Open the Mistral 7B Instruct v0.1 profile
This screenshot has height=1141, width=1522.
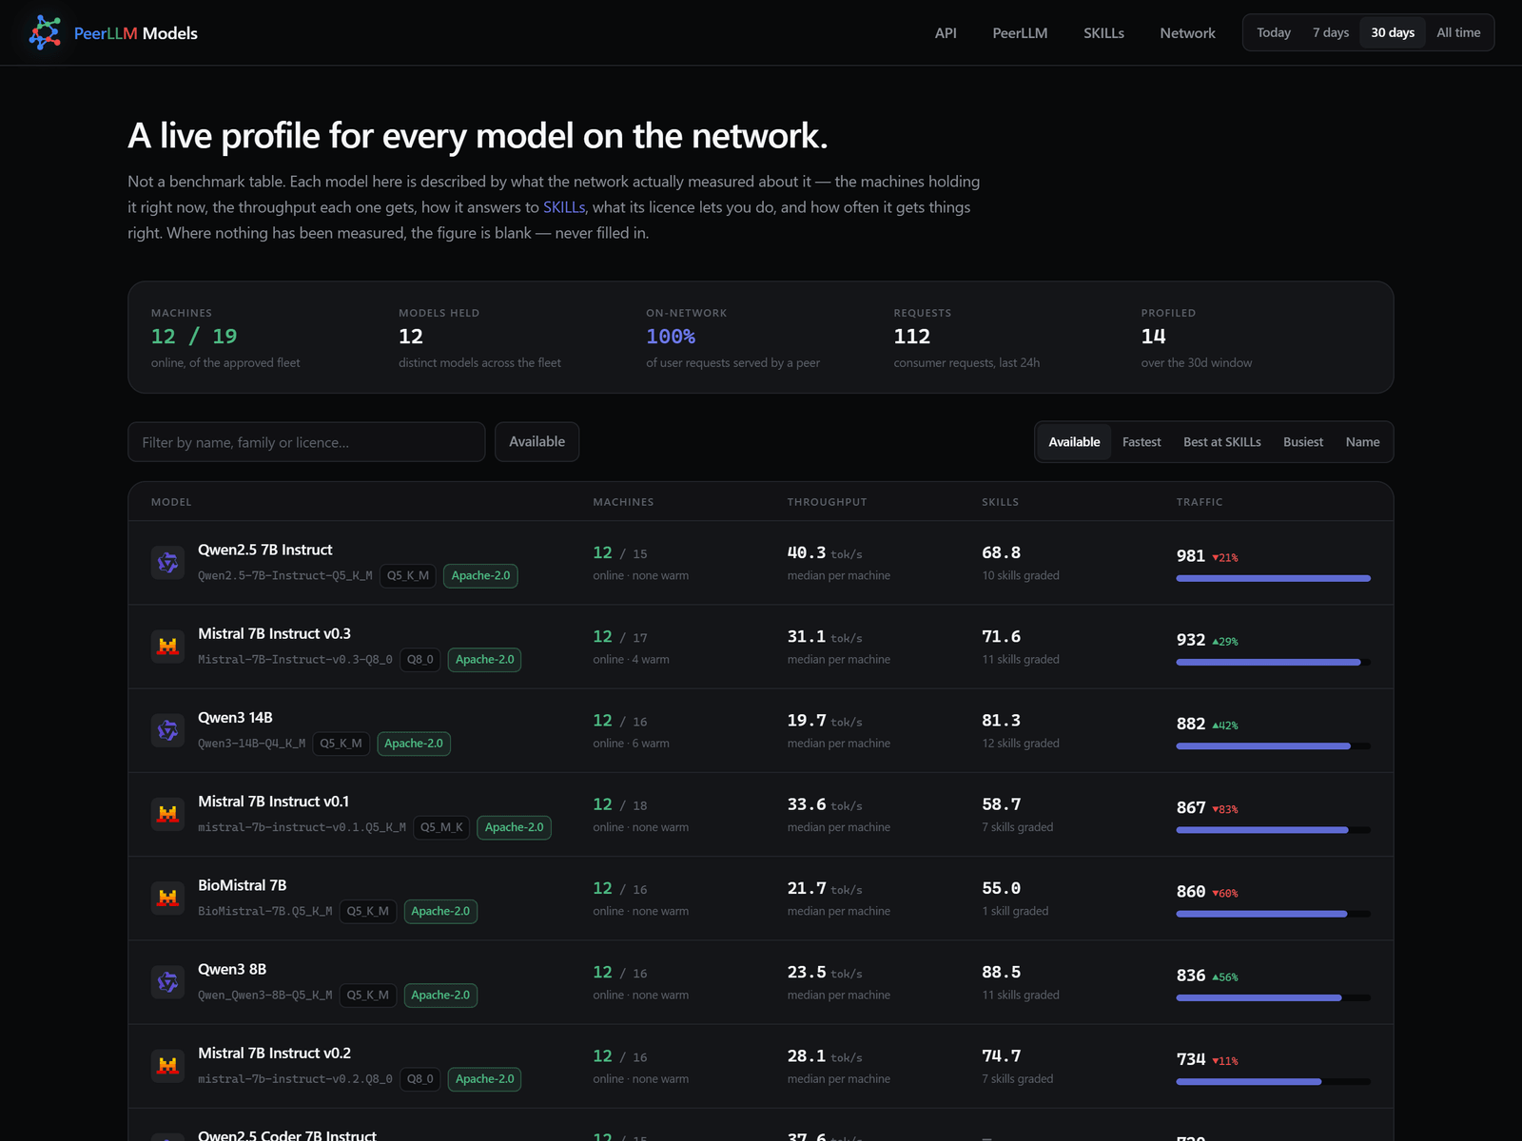click(x=273, y=801)
